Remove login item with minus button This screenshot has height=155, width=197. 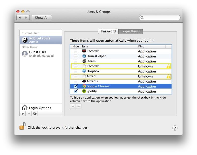tap(79, 106)
